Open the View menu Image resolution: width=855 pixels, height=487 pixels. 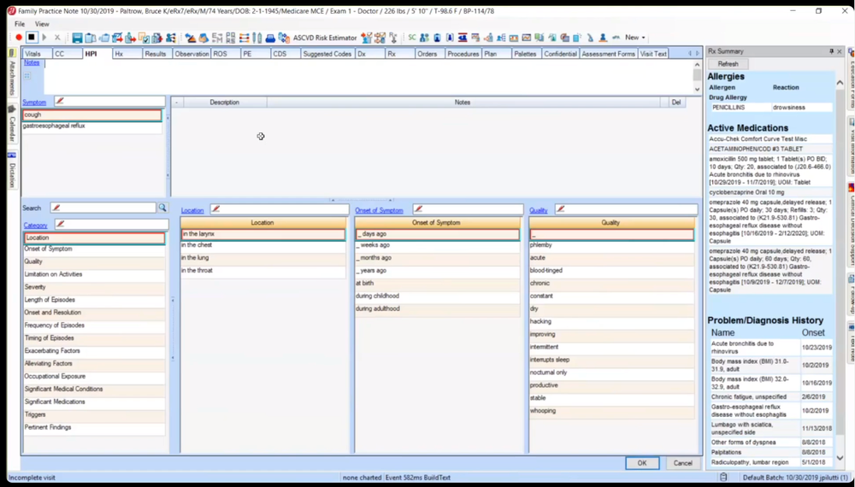tap(42, 24)
